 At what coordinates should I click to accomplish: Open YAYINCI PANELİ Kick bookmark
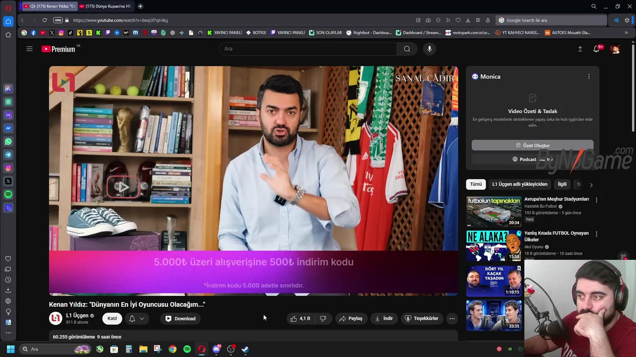224,33
